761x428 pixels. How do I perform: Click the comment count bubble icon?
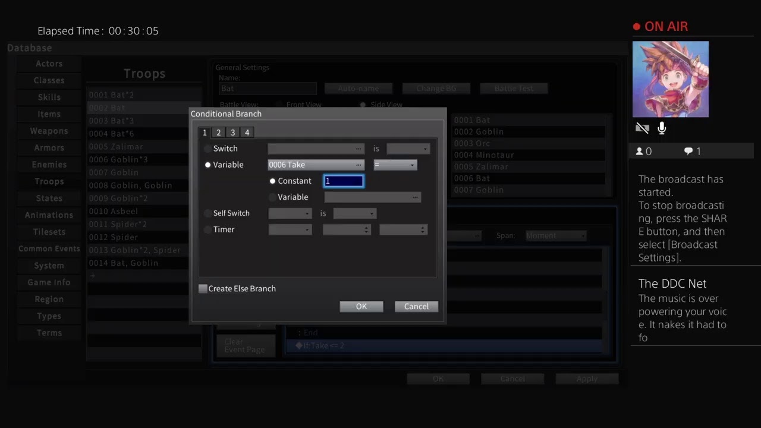pyautogui.click(x=688, y=152)
